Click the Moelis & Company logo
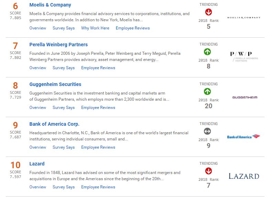The width and height of the screenshot is (271, 199). pos(243,17)
